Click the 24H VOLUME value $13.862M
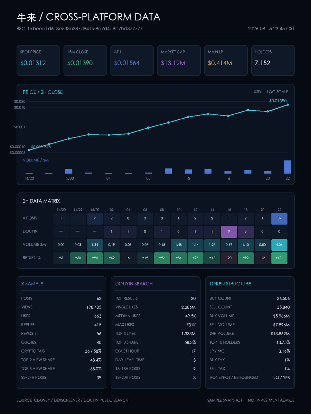Screen dimensions: 311x414 click(280, 334)
